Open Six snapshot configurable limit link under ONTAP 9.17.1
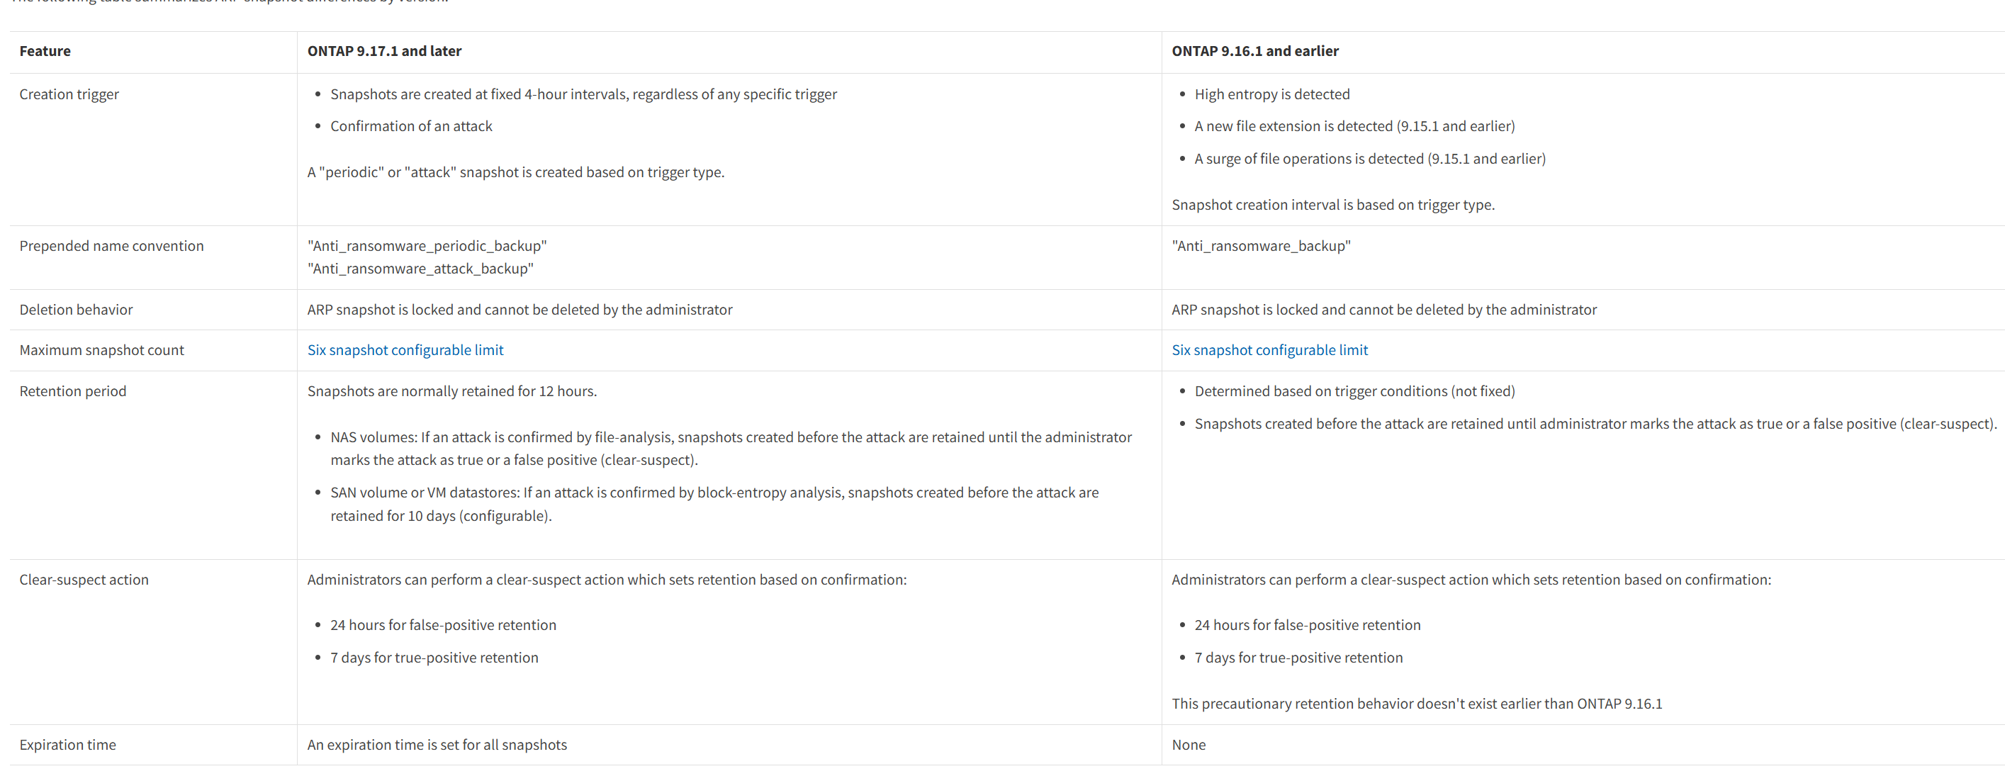Viewport: 2005px width, 776px height. click(x=405, y=350)
